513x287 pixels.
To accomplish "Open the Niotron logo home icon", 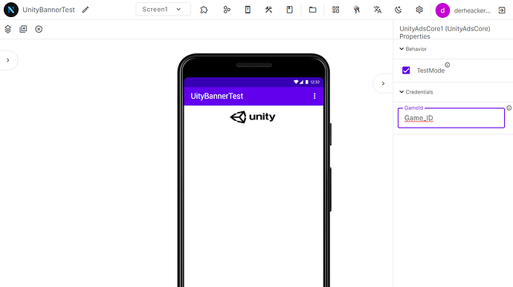I will [11, 10].
